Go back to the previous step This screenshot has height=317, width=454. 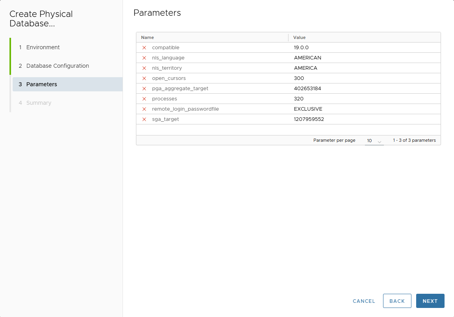tap(397, 300)
